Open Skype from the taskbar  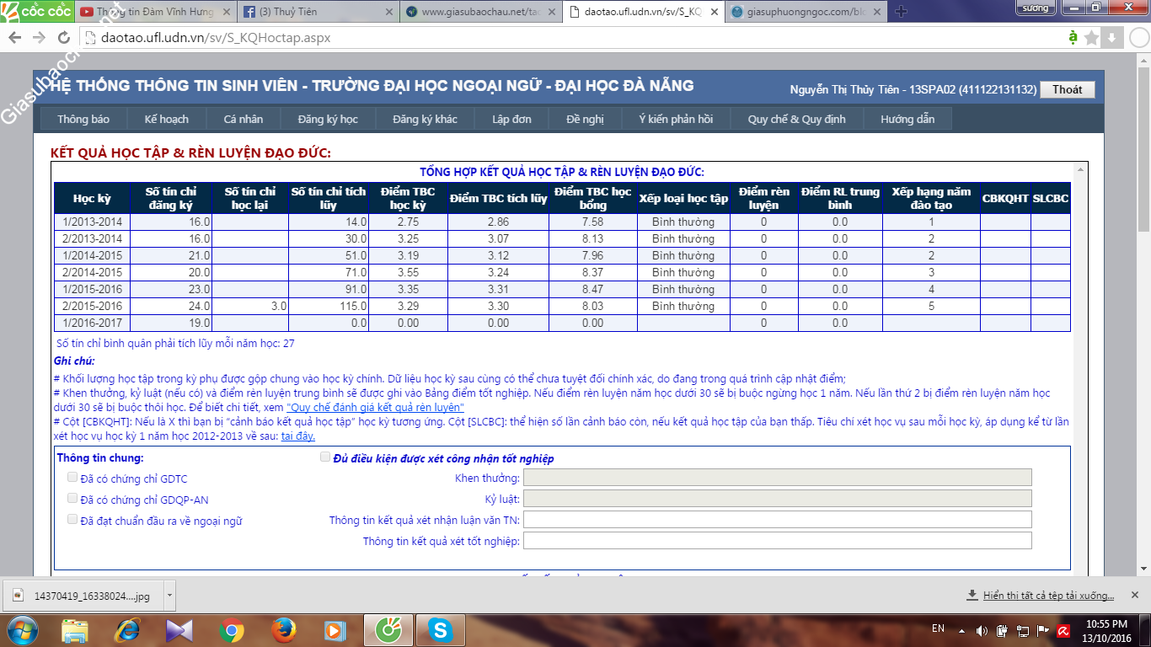coord(439,629)
